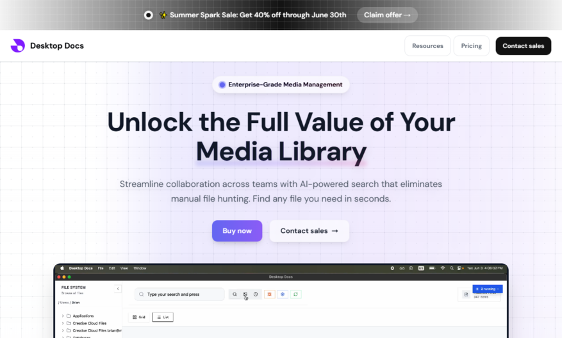Expand the Applications folder
This screenshot has height=338, width=562.
click(x=63, y=316)
